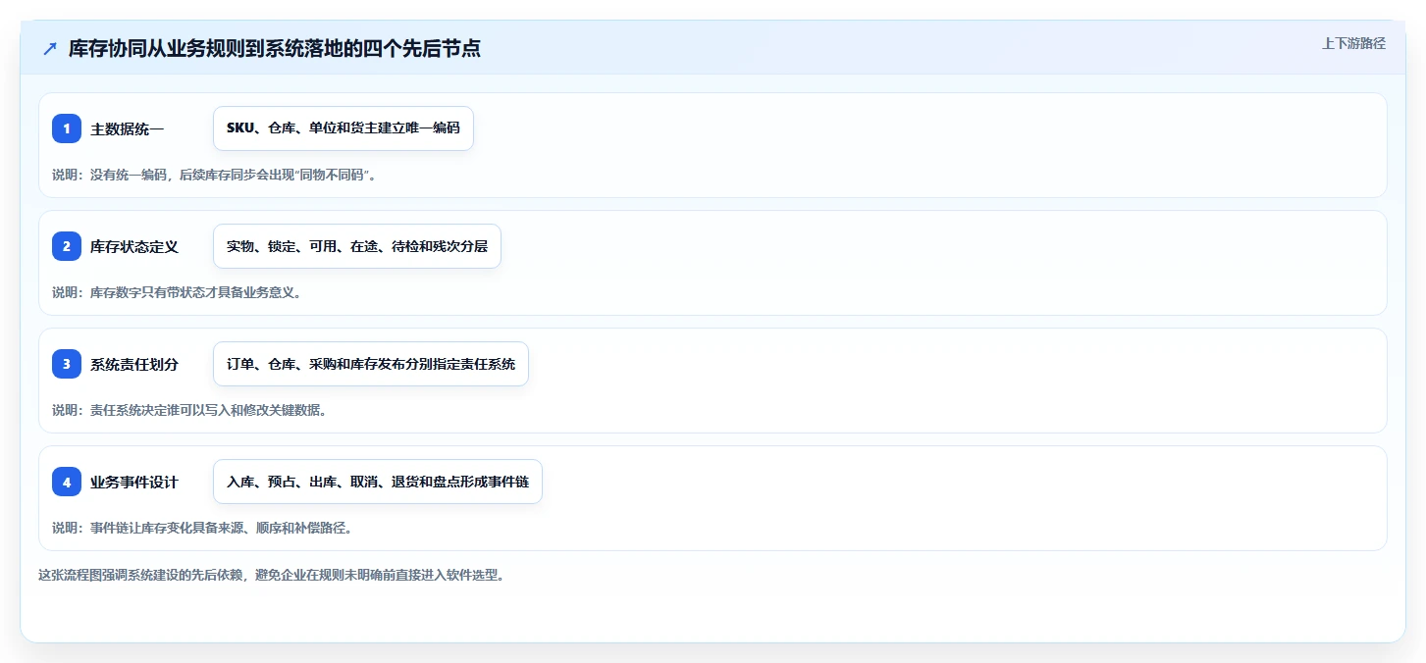Click the 入库、预占、出库、取消、退货和盘点形成事件链 chip
The width and height of the screenshot is (1426, 663).
pos(378,482)
